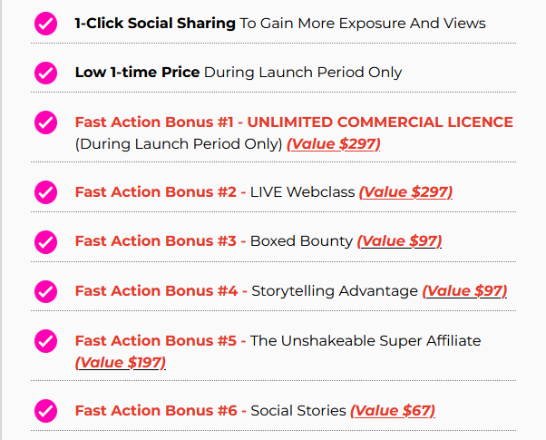Click checkmark icon next to Bonus #5
Image resolution: width=546 pixels, height=440 pixels.
coord(45,341)
